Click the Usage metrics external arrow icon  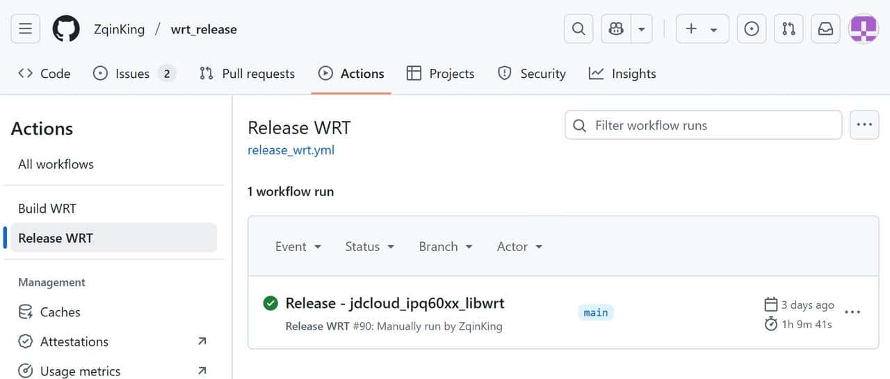[202, 371]
